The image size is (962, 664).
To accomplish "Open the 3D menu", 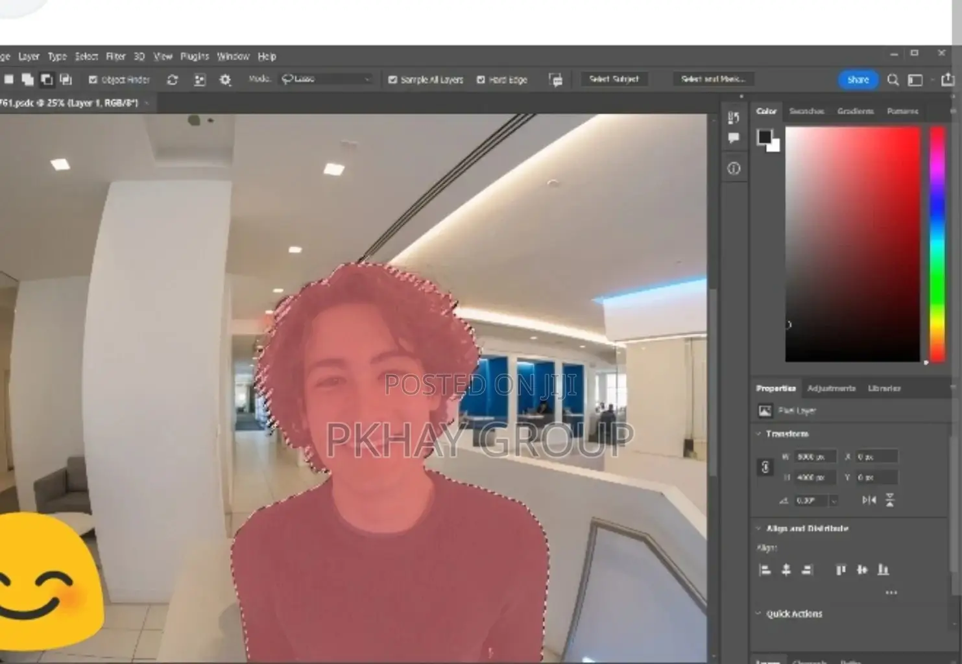I will pos(139,56).
